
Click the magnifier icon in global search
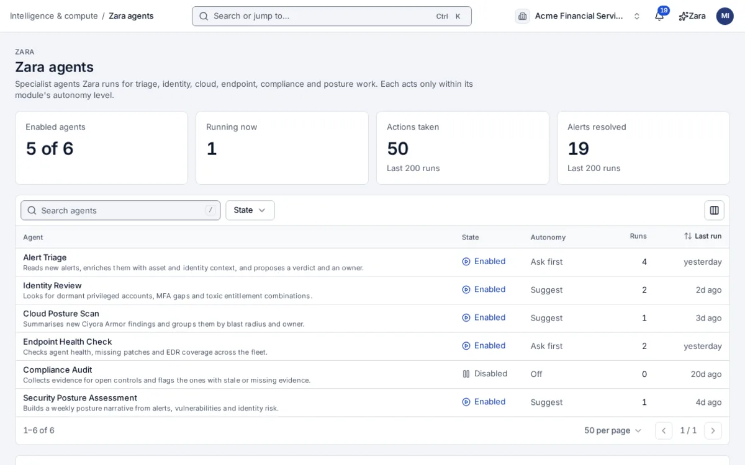point(204,16)
